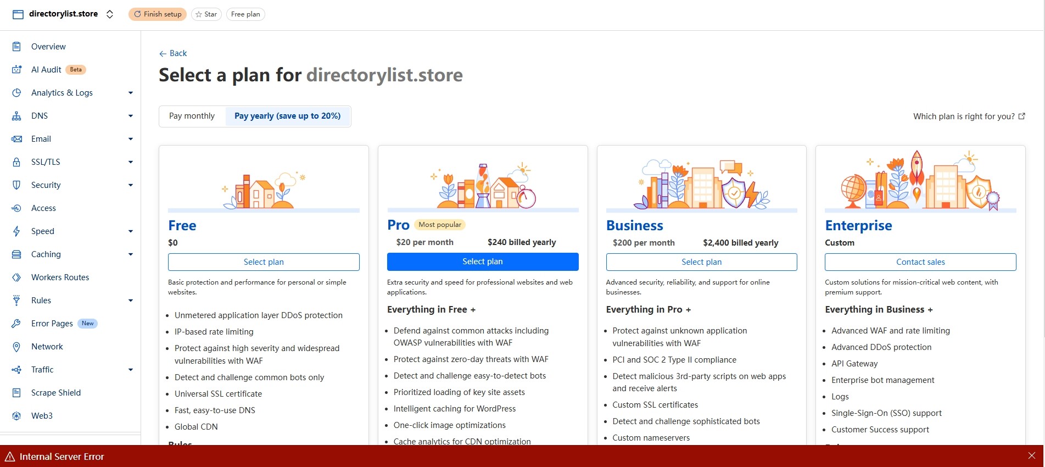The height and width of the screenshot is (467, 1045).
Task: Click the Rules filter icon
Action: pyautogui.click(x=16, y=301)
